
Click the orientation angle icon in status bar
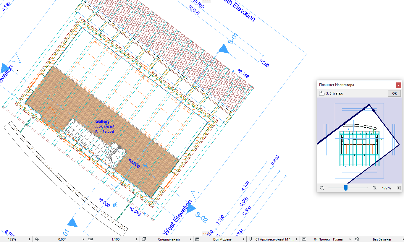pyautogui.click(x=37, y=239)
